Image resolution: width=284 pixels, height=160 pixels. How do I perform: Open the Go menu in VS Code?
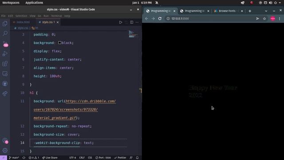39,16
